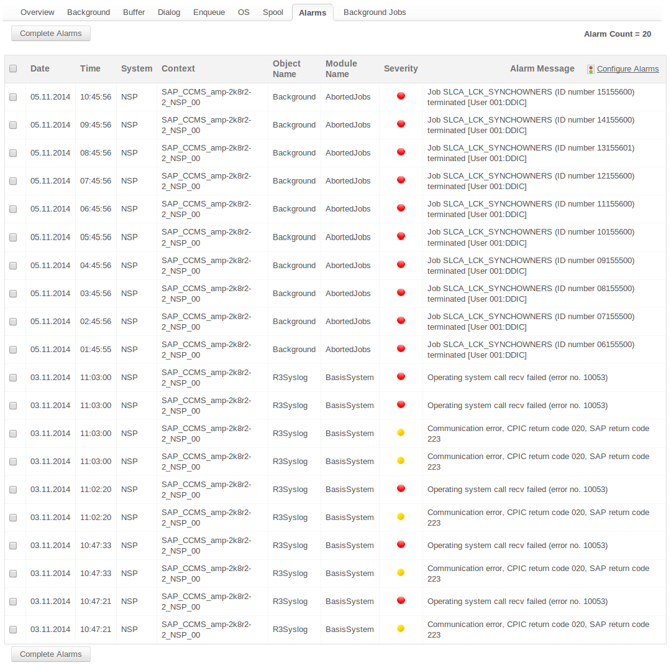Toggle the select-all checkbox in table header
This screenshot has height=665, width=671.
pos(13,69)
